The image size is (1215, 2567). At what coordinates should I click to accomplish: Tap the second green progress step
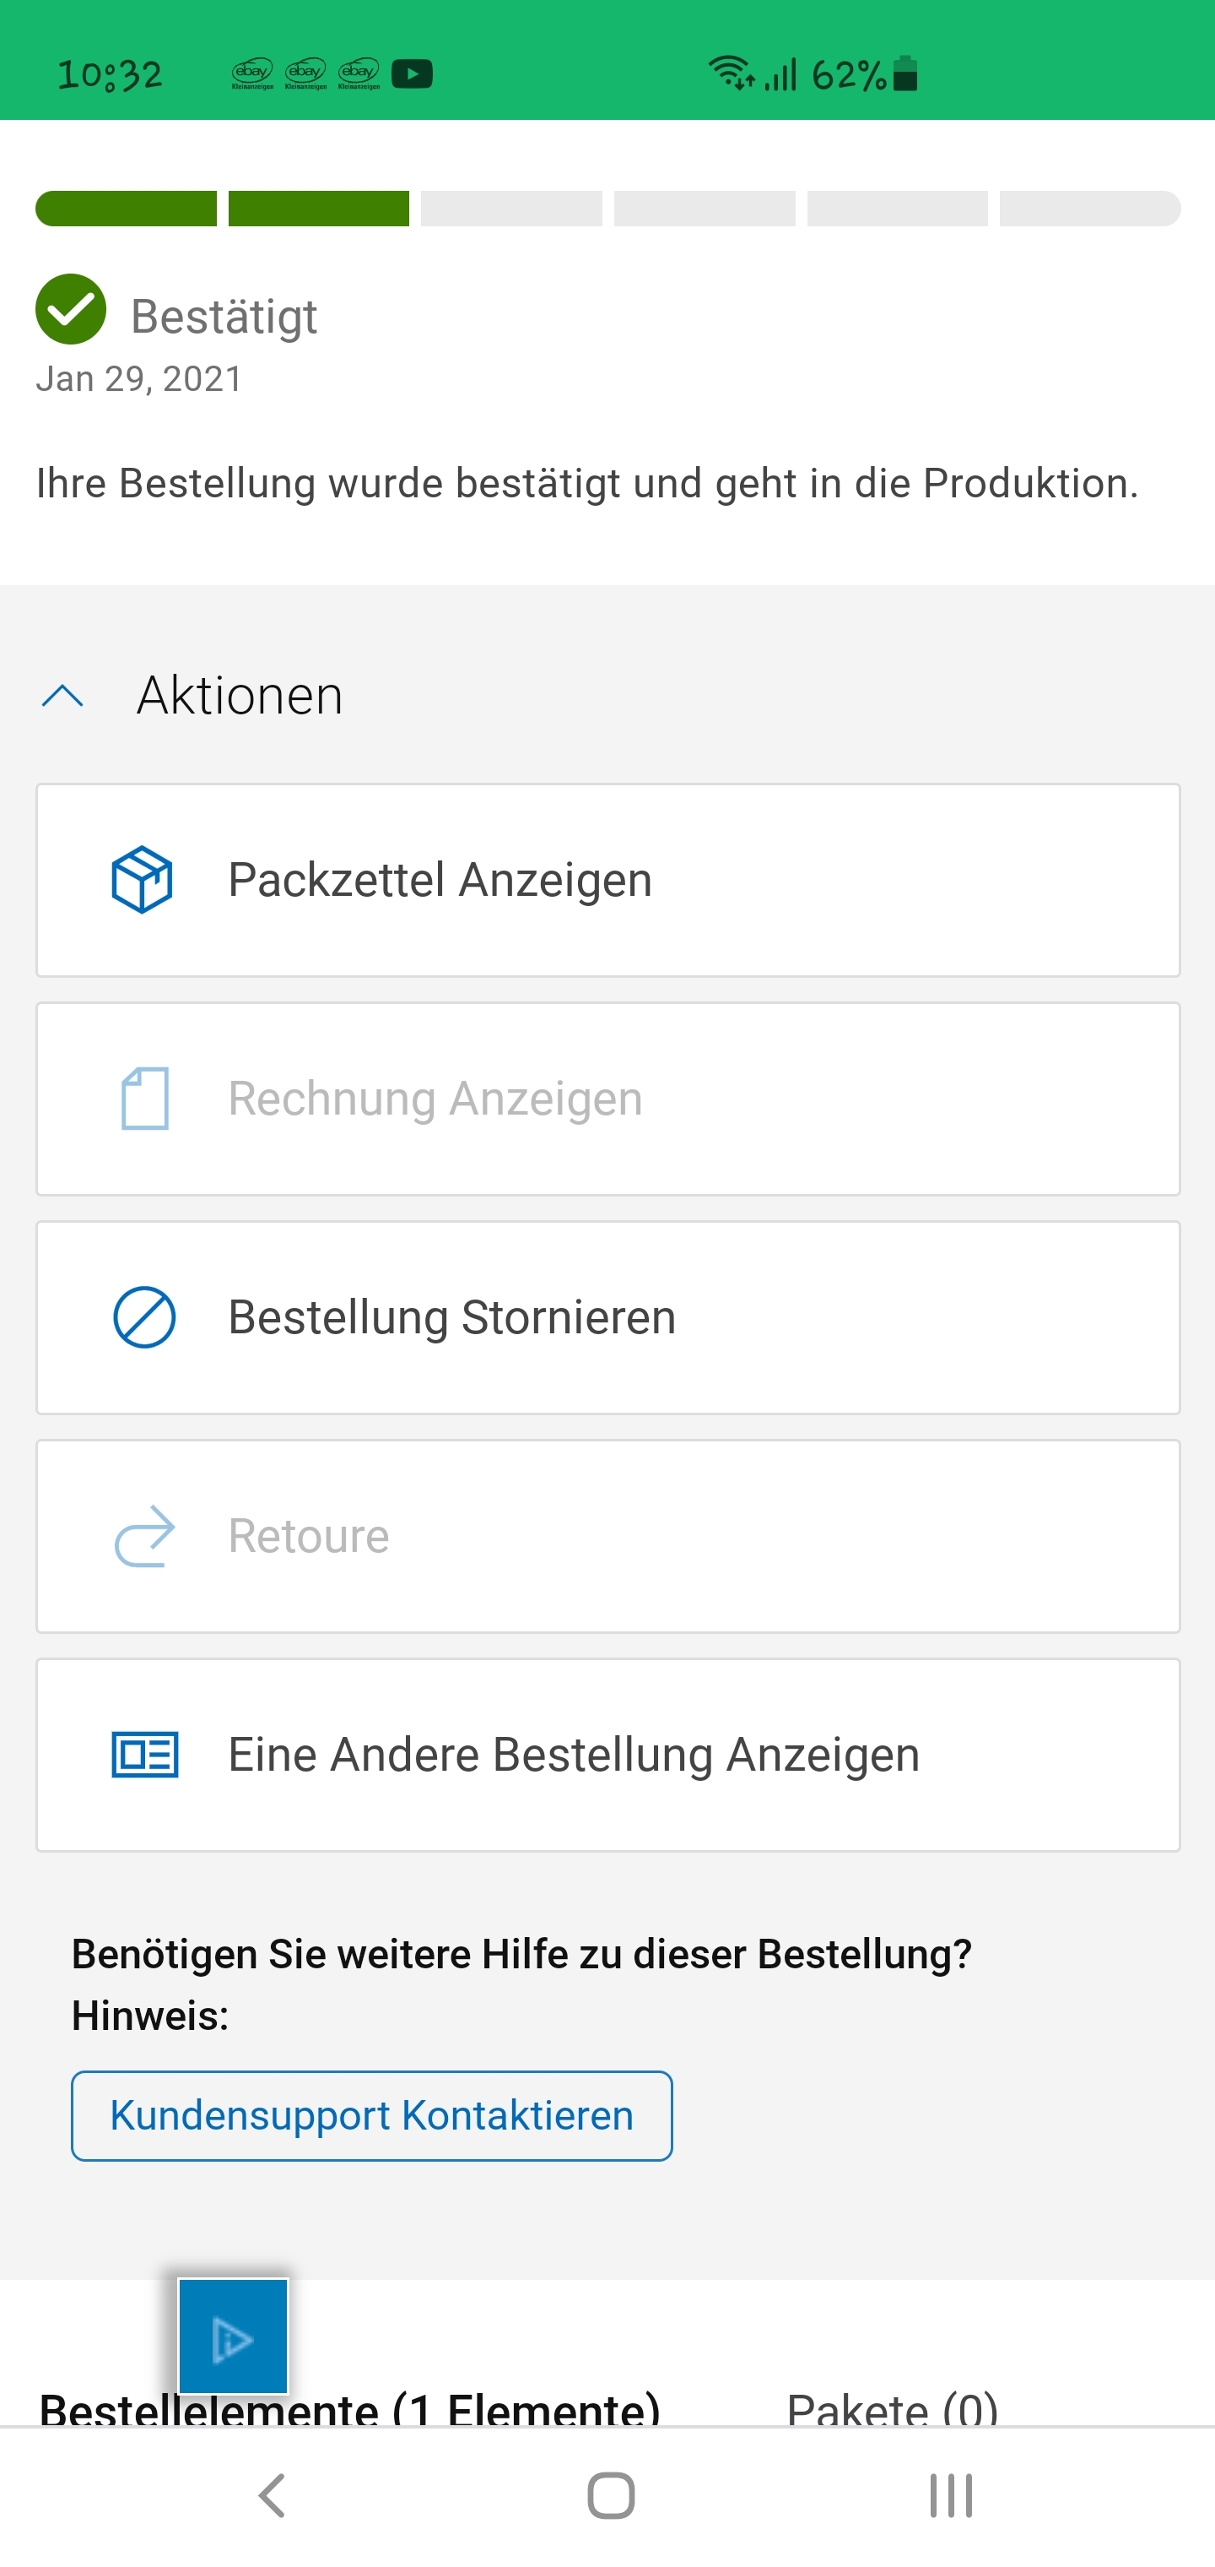pos(319,209)
